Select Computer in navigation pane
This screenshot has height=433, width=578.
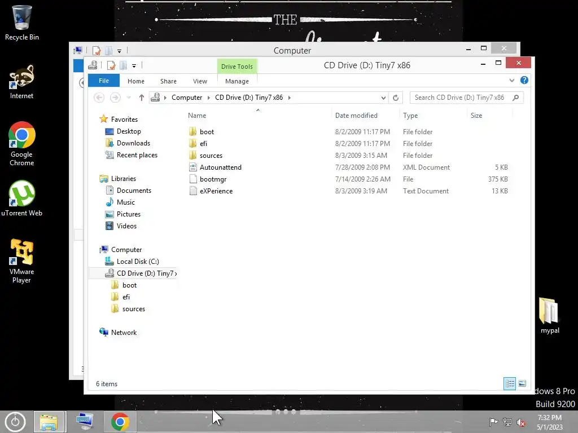(126, 250)
